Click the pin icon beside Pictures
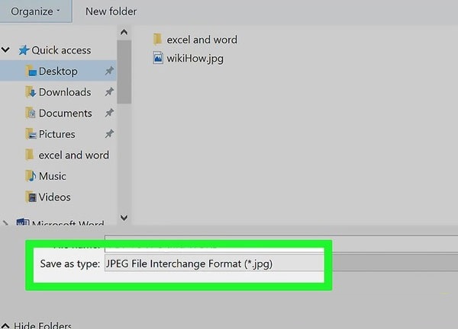Viewport: 458px width, 329px height. tap(109, 134)
